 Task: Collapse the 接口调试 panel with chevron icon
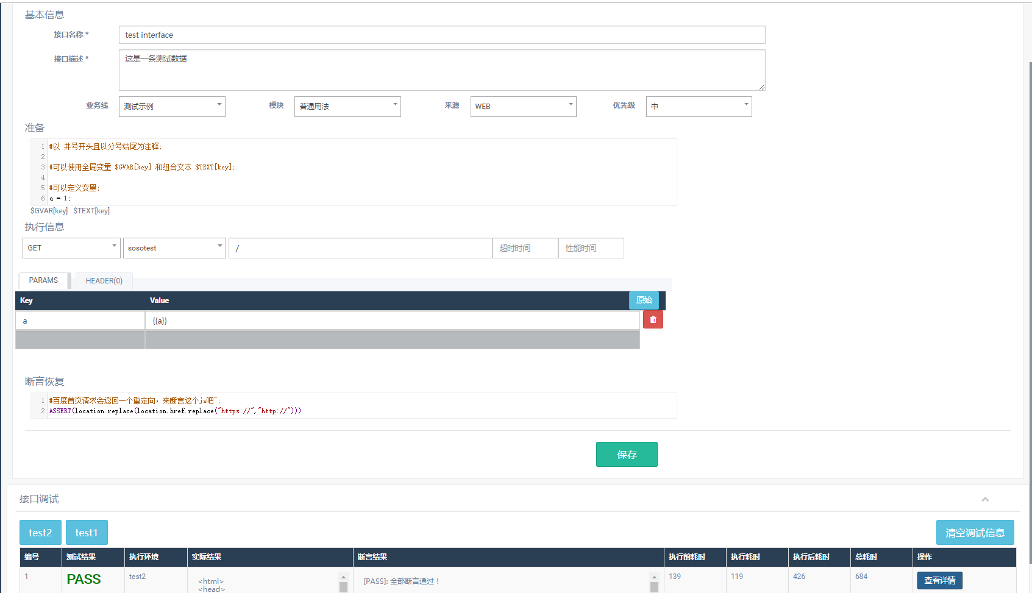pos(985,499)
